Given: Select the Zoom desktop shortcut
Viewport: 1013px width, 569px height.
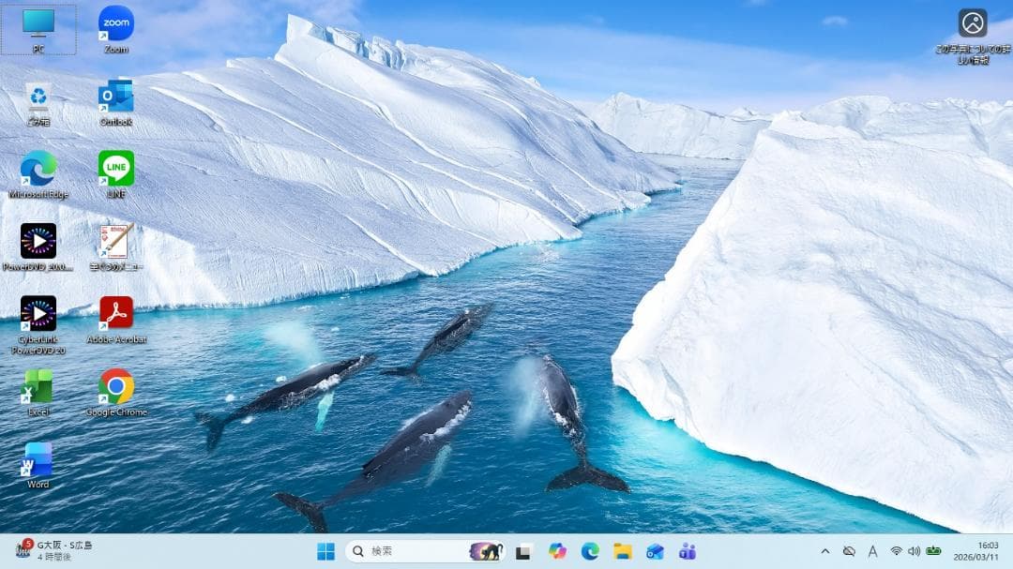Looking at the screenshot, I should pyautogui.click(x=116, y=24).
